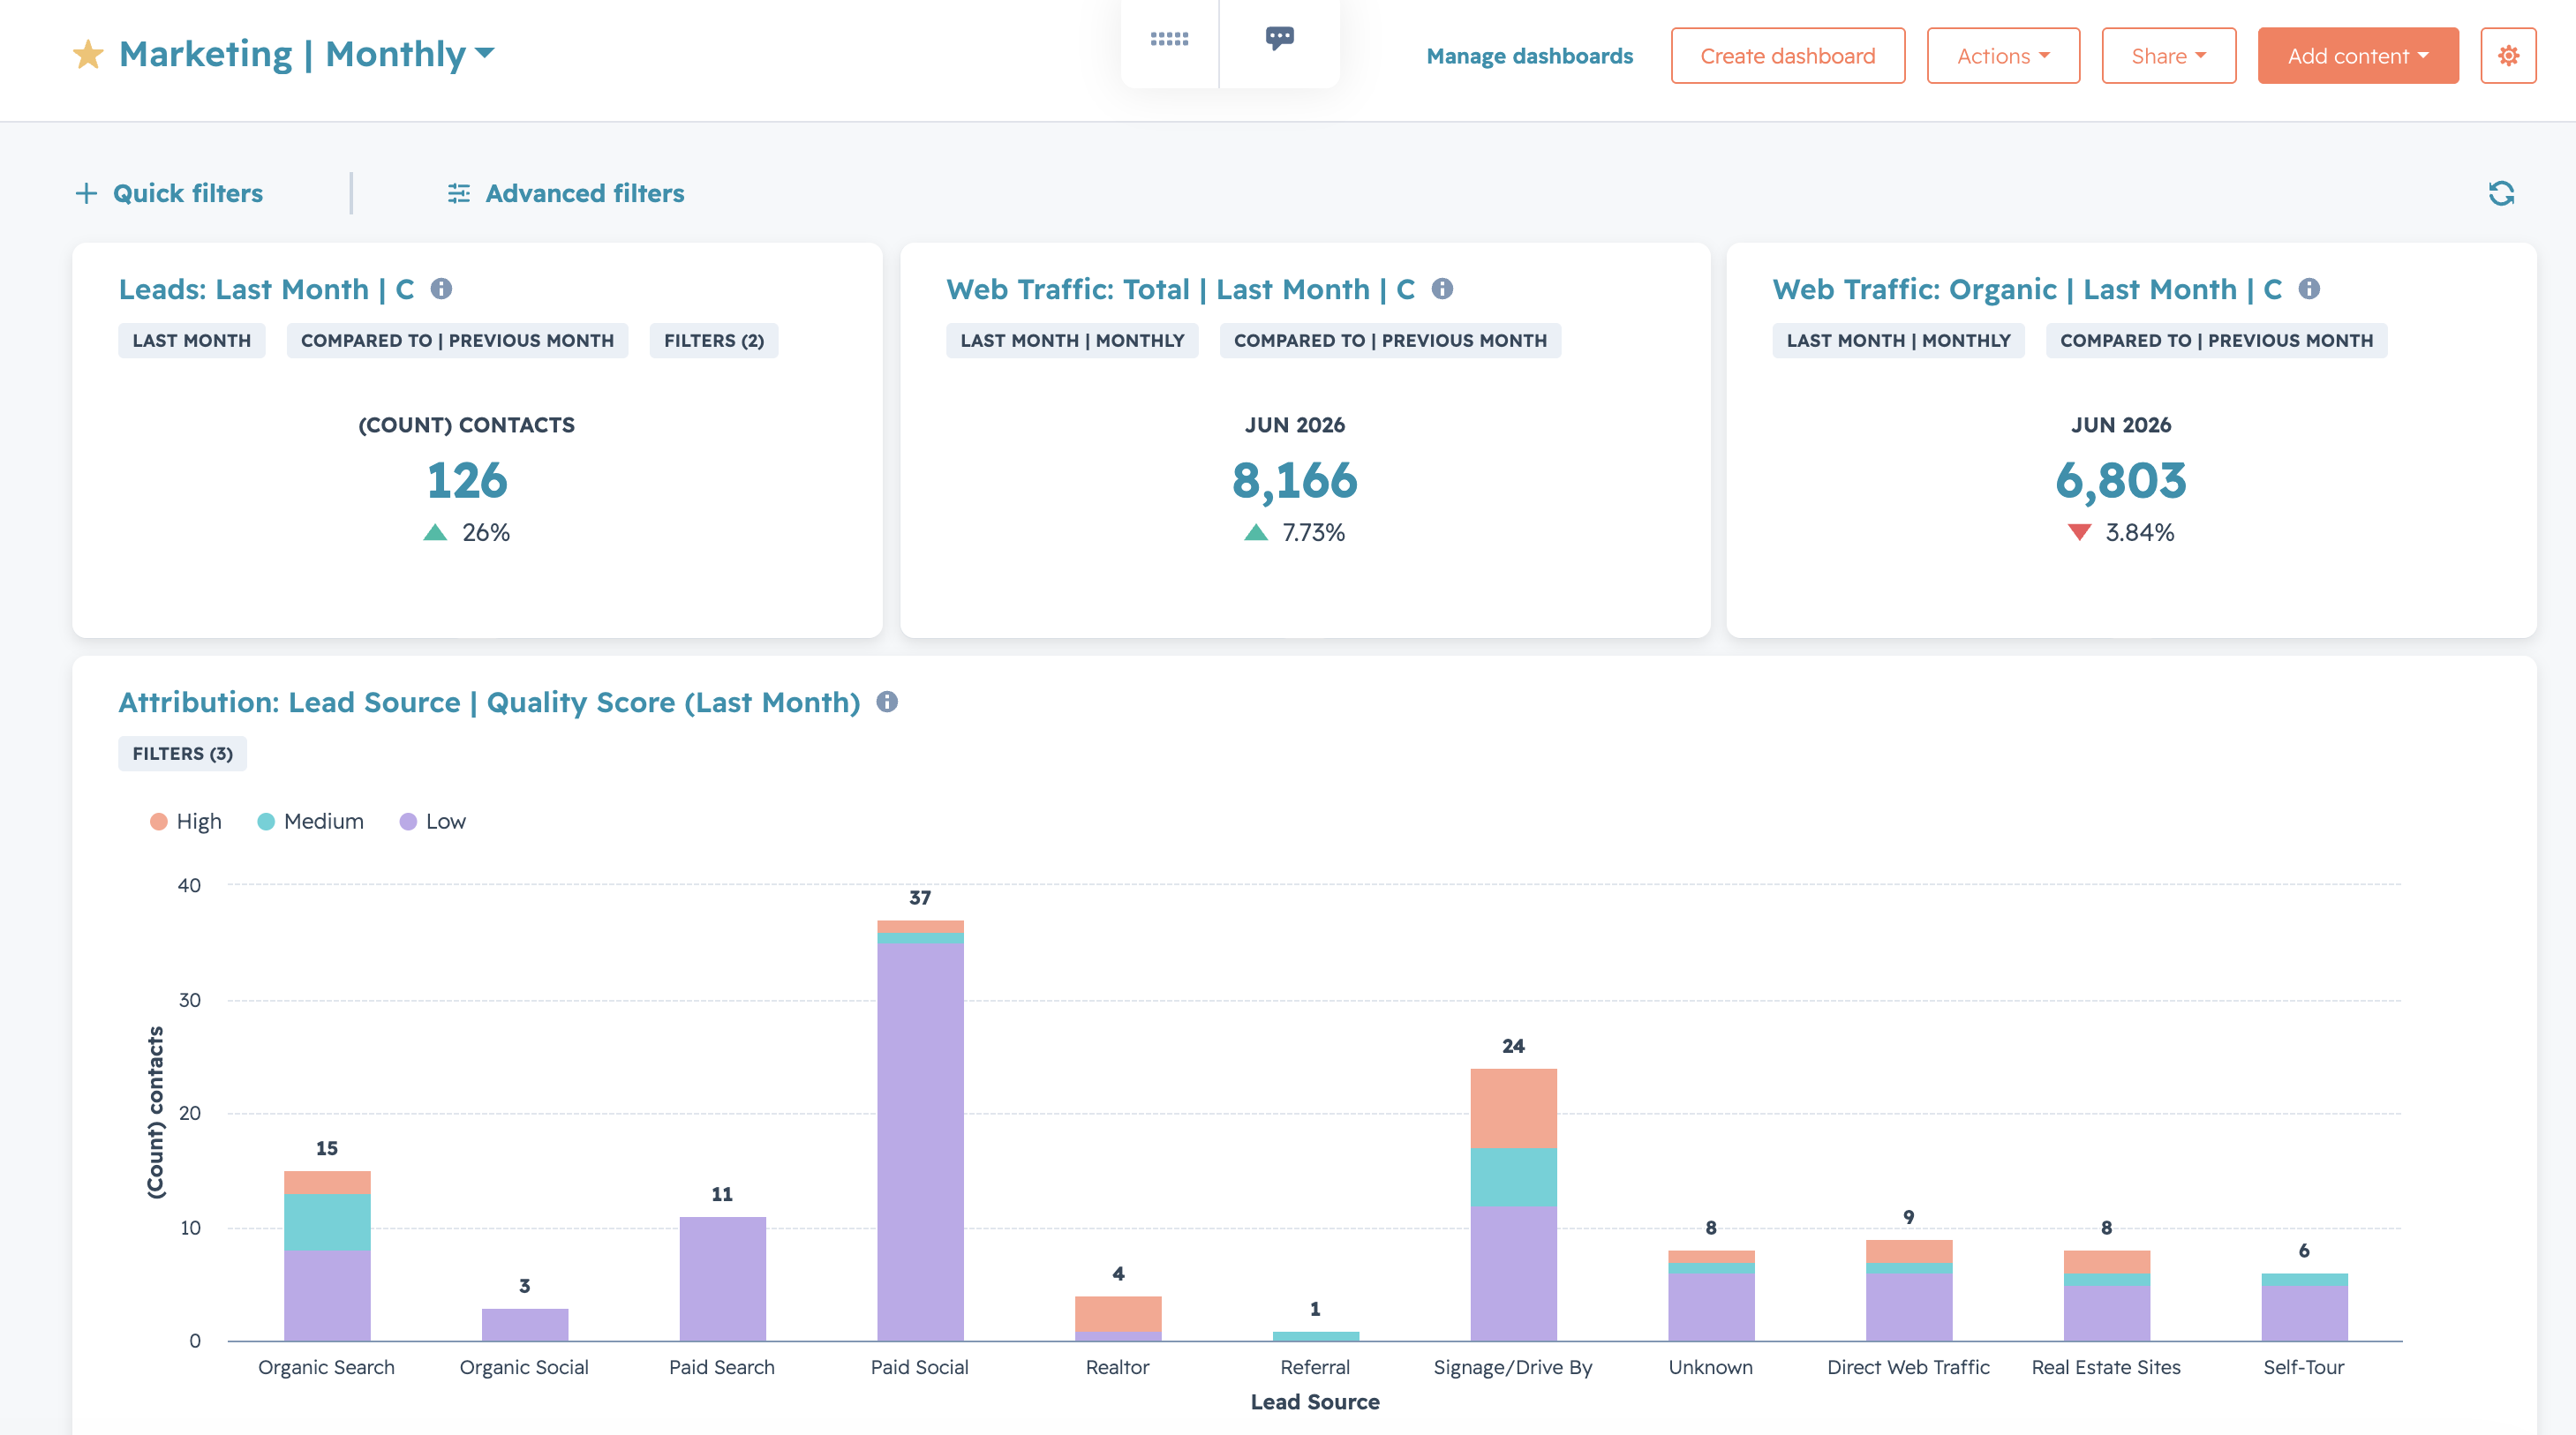Click the 7.73% change value
2576x1435 pixels.
click(1314, 532)
